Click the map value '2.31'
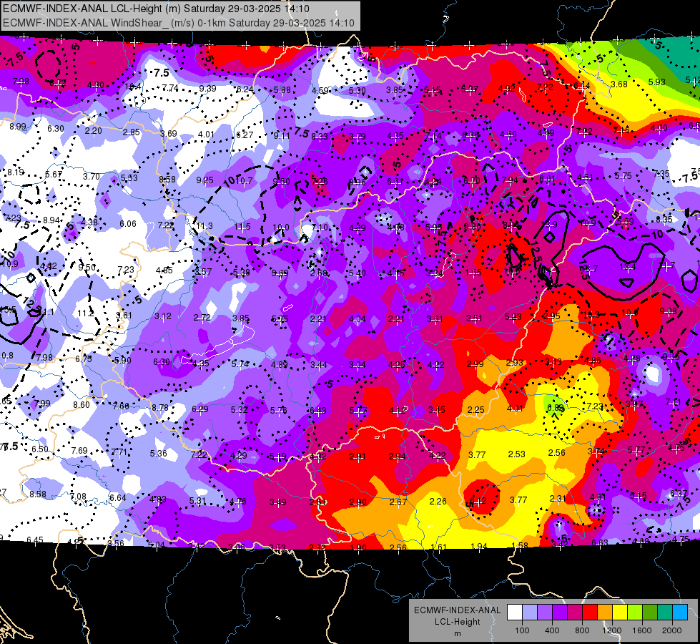This screenshot has width=700, height=644. [x=558, y=498]
